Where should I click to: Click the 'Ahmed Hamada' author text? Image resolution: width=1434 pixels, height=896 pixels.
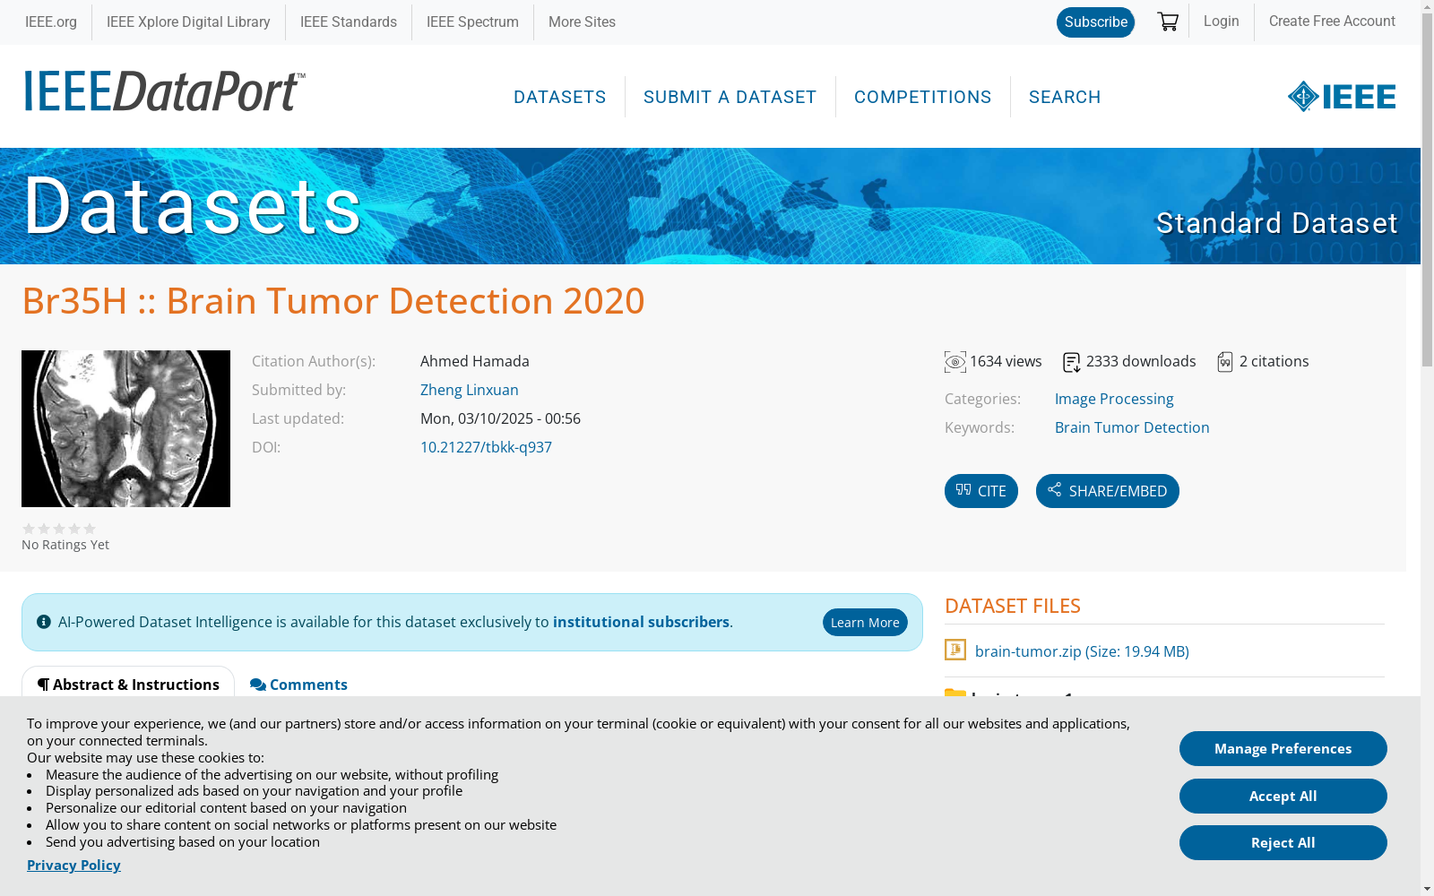[x=475, y=361]
